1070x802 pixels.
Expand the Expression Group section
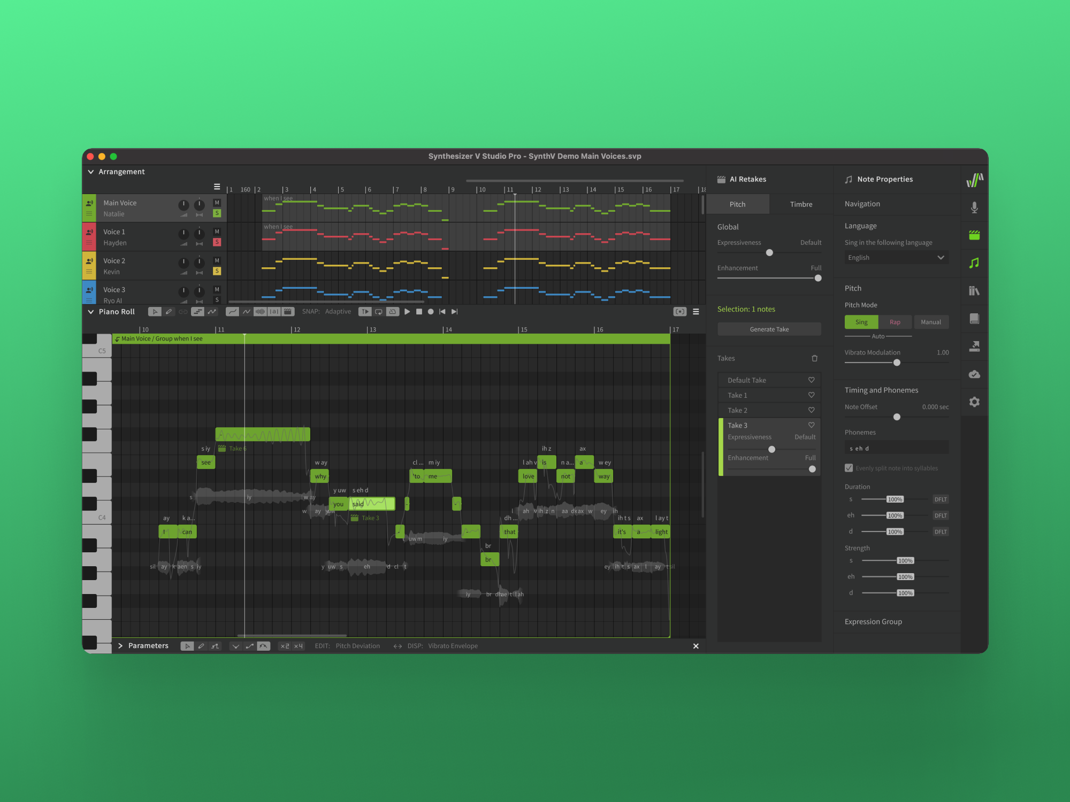873,622
